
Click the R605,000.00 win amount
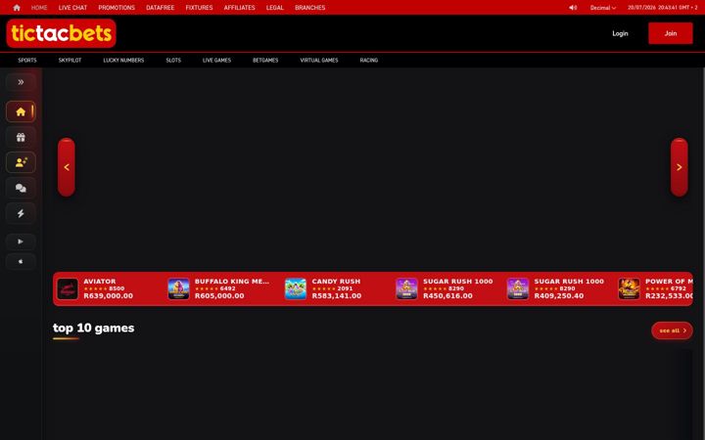[219, 296]
